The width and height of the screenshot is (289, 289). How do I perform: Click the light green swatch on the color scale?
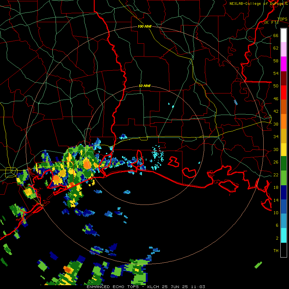[284, 178]
